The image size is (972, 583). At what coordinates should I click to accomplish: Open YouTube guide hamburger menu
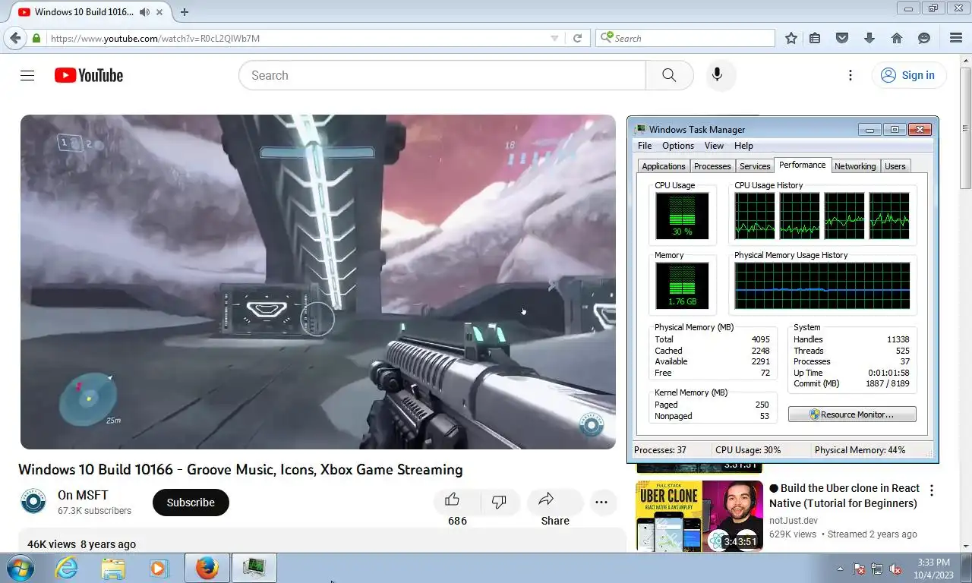27,75
